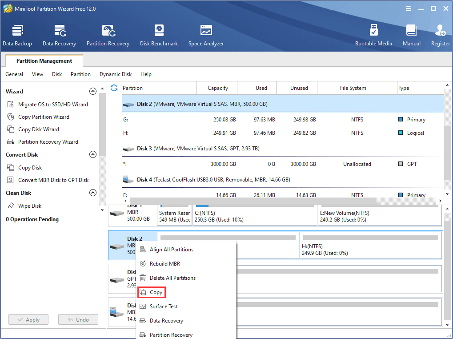
Task: Click the Partition column header
Action: click(x=158, y=88)
